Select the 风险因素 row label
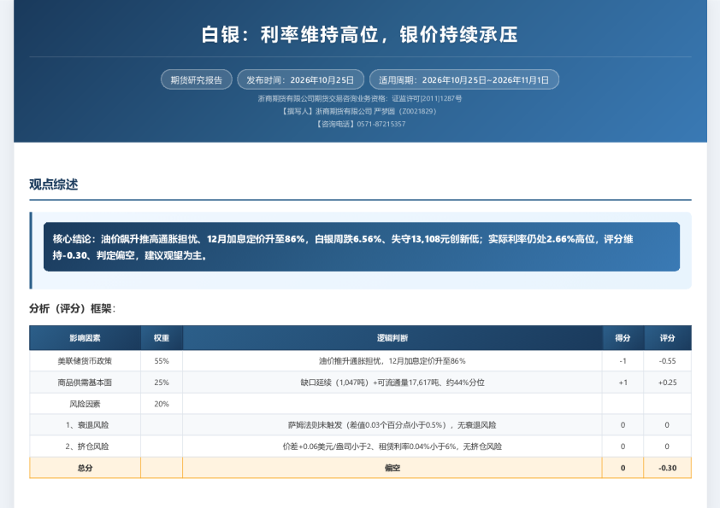This screenshot has width=720, height=508. pyautogui.click(x=85, y=404)
